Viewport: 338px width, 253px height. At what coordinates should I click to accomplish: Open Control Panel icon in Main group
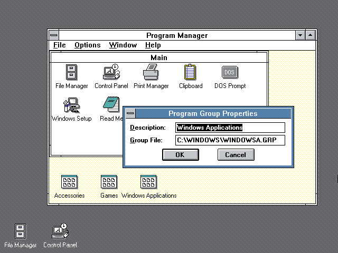[x=111, y=72]
